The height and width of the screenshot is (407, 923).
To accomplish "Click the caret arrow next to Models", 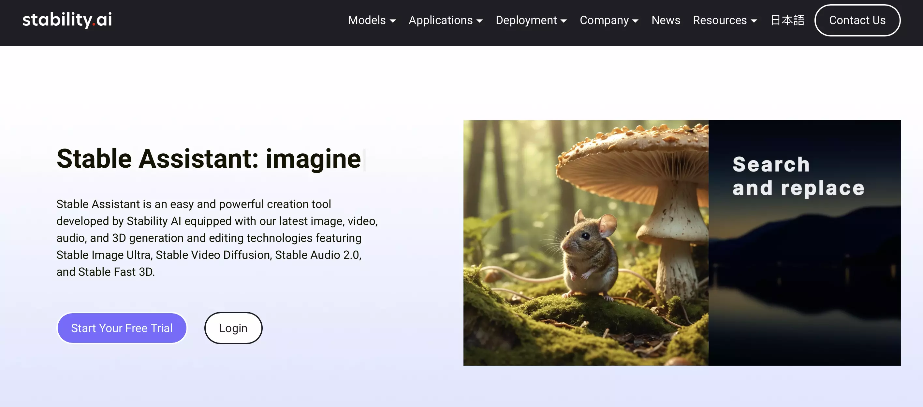I will point(393,21).
